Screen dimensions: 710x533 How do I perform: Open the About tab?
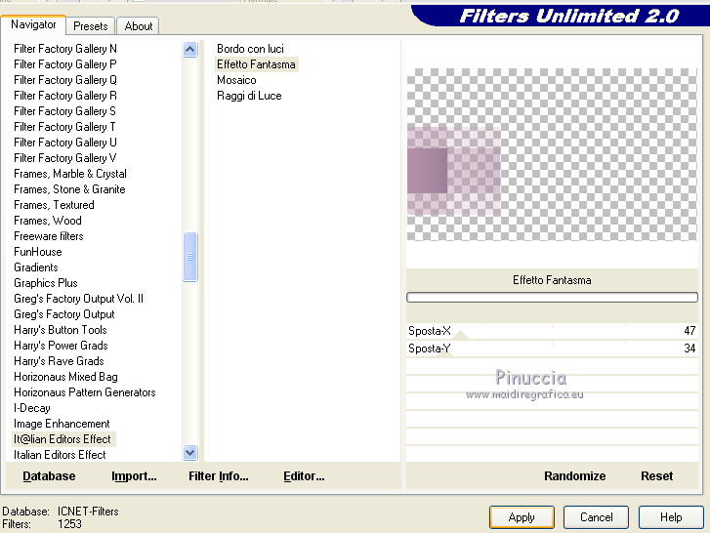point(138,26)
